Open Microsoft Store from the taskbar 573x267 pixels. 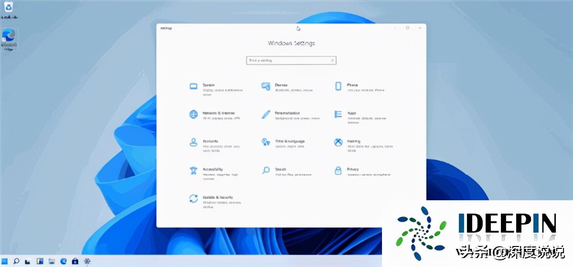pyautogui.click(x=75, y=261)
